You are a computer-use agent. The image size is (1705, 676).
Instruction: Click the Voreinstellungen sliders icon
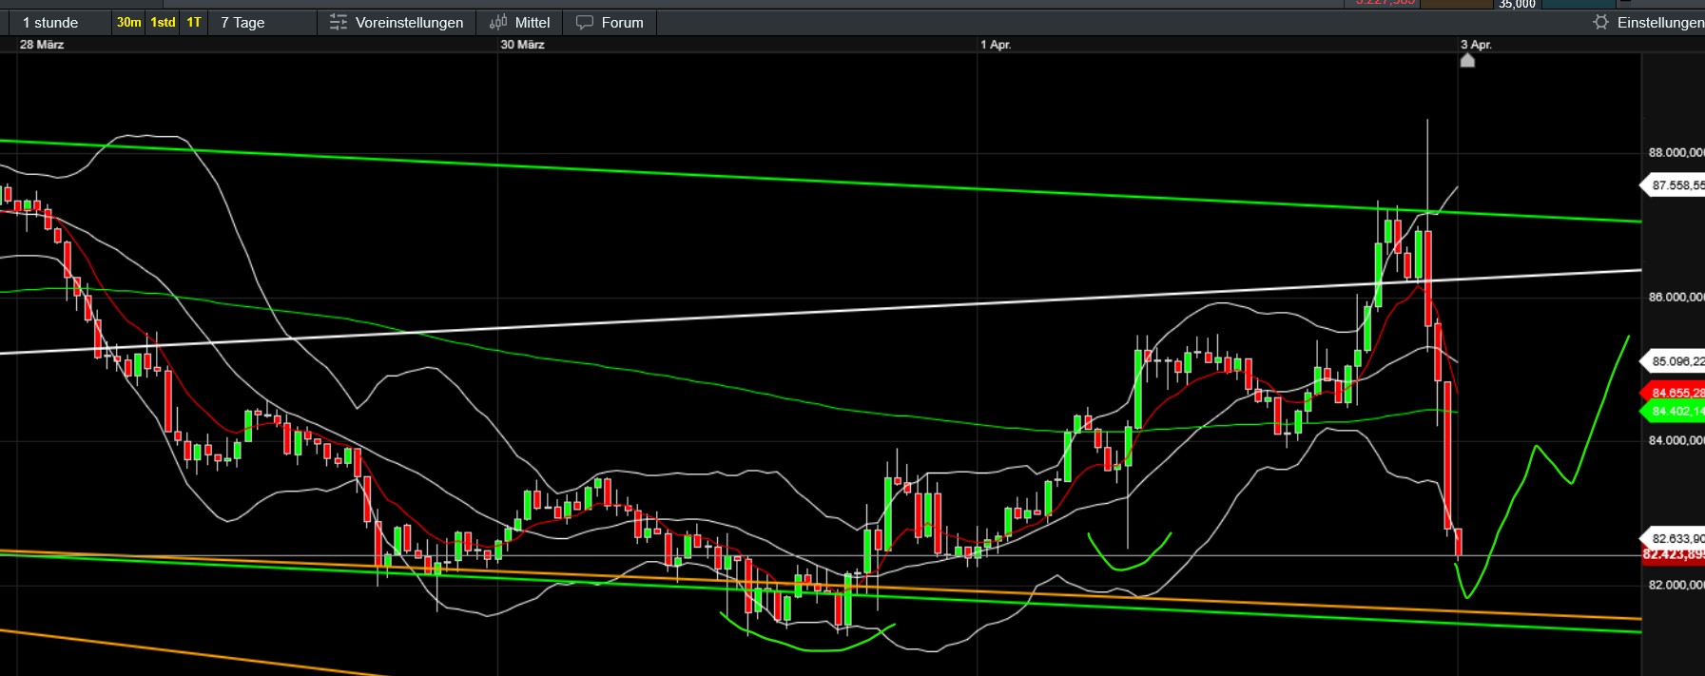[x=339, y=22]
